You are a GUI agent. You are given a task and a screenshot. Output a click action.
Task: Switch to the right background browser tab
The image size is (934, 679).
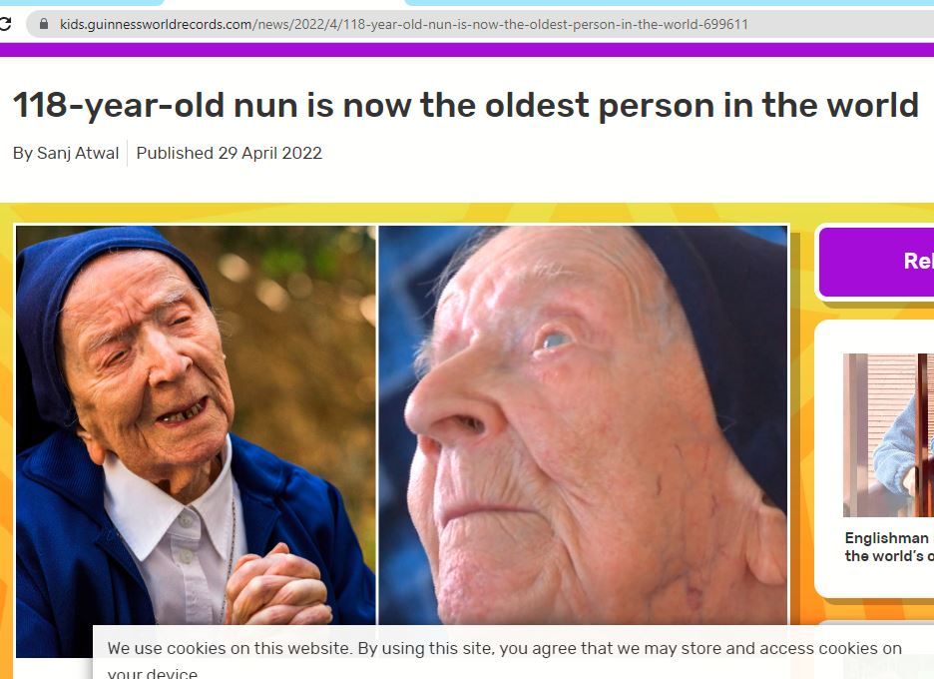click(x=670, y=2)
